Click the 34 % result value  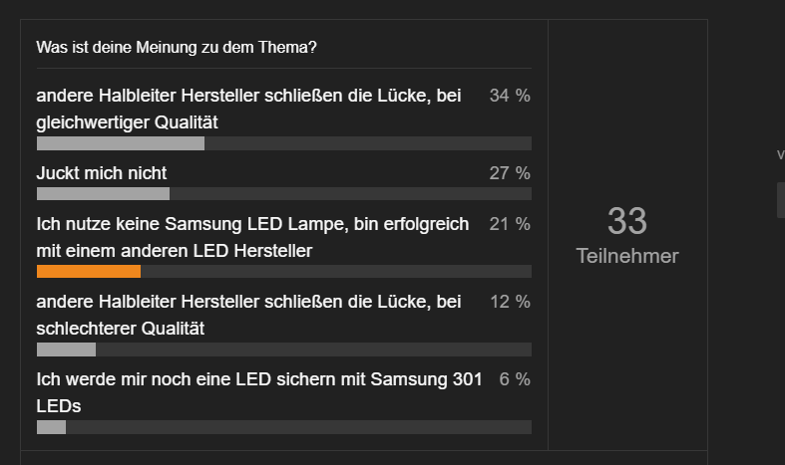(510, 96)
